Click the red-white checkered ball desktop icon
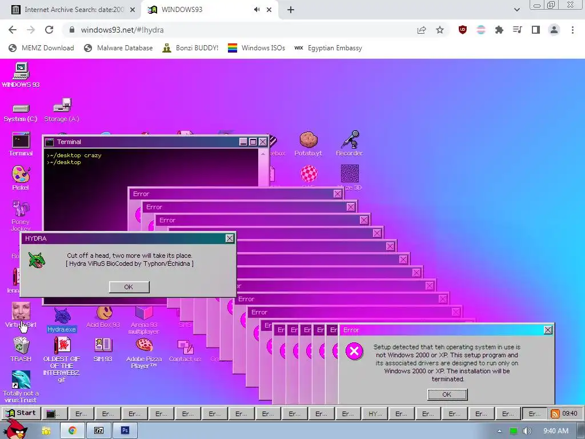This screenshot has width=585, height=439. click(x=309, y=174)
